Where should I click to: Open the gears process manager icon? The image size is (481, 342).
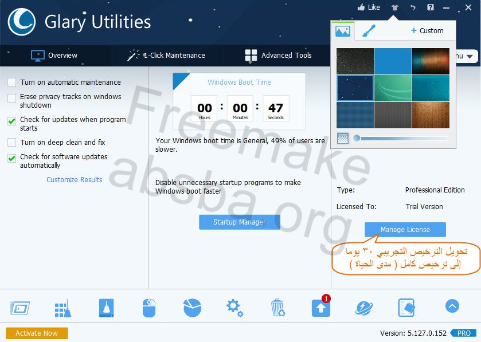[235, 308]
